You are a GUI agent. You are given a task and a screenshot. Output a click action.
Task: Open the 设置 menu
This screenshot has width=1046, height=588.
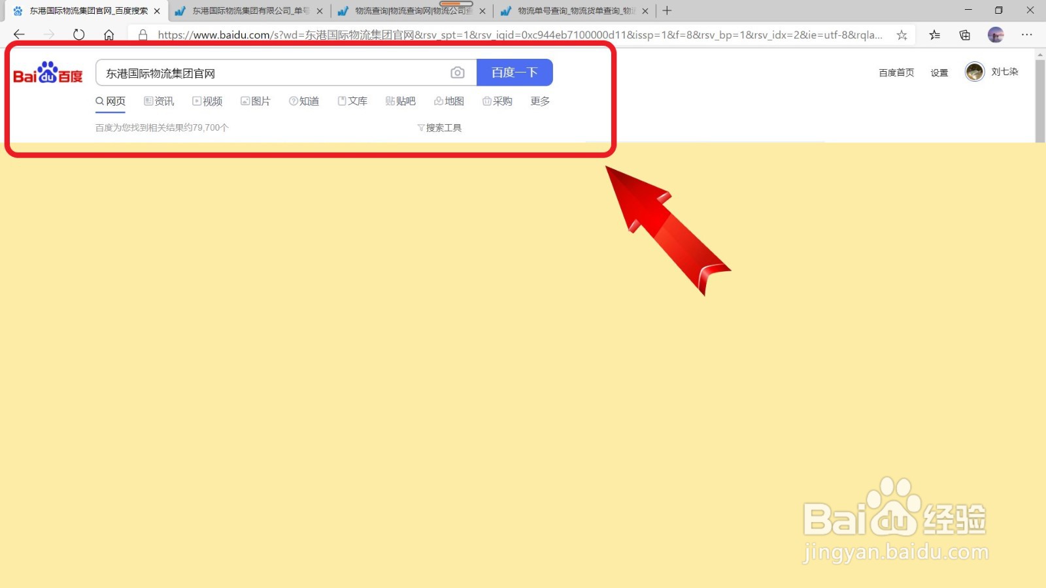tap(939, 73)
